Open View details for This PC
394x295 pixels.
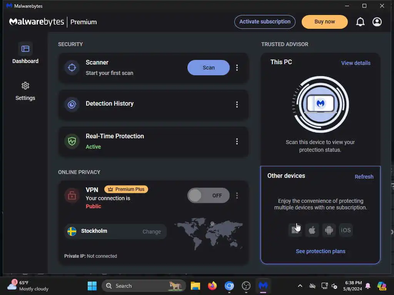click(356, 63)
